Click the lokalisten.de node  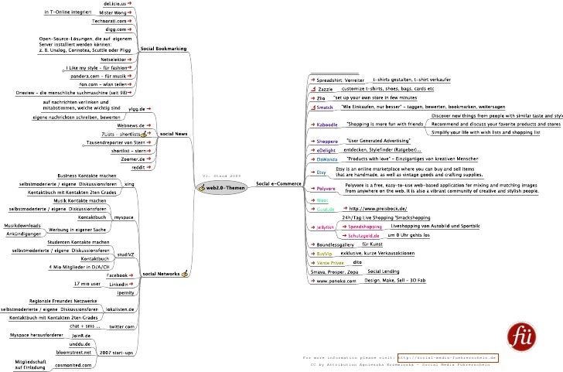[120, 309]
